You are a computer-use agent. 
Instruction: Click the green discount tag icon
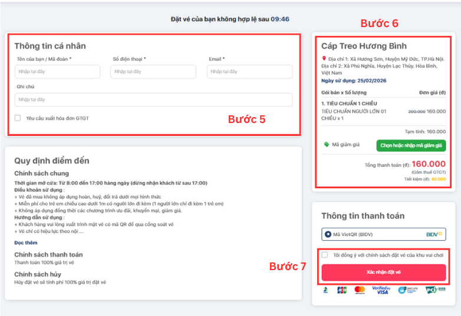[x=326, y=145]
